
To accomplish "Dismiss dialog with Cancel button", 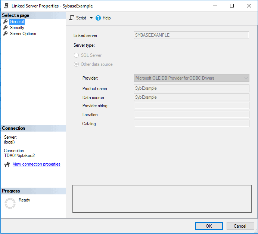I will pos(240,226).
